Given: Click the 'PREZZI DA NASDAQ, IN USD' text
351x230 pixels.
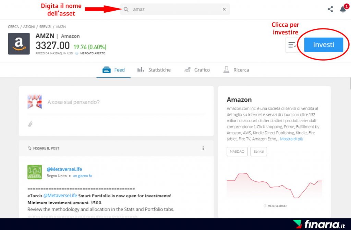Looking at the screenshot, I should point(54,53).
